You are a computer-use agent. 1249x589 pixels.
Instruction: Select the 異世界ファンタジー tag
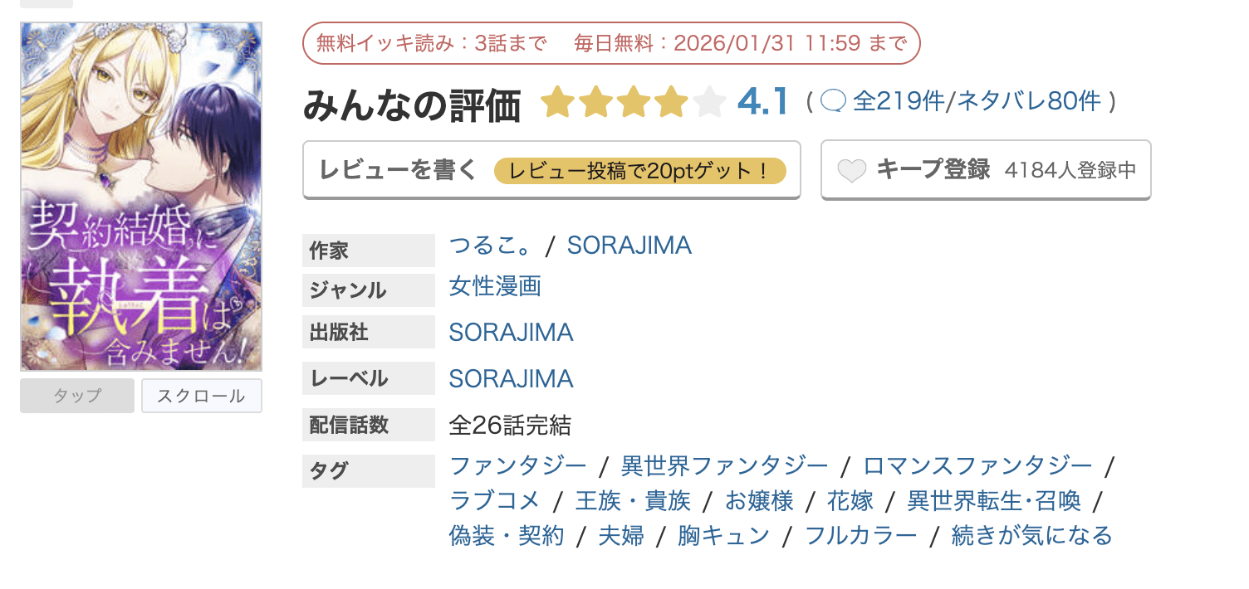tap(724, 466)
